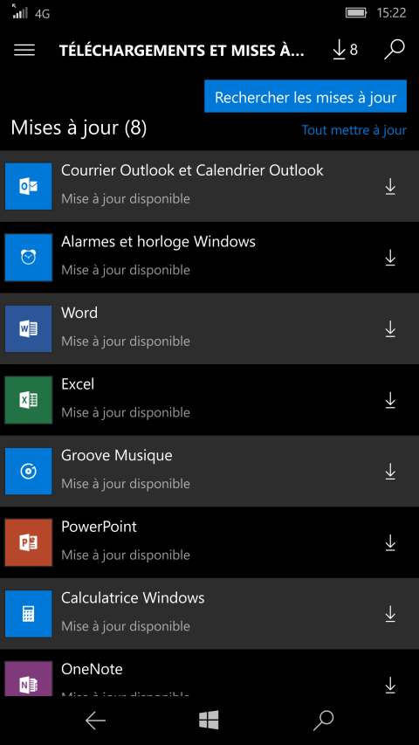This screenshot has height=745, width=419.
Task: Open the Excel app tile icon
Action: click(29, 400)
